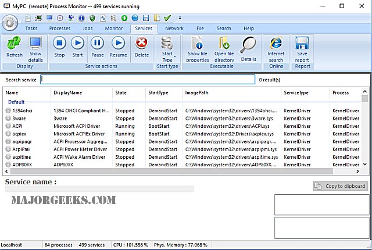The height and width of the screenshot is (250, 372).
Task: Switch to the Network tab
Action: 174,28
